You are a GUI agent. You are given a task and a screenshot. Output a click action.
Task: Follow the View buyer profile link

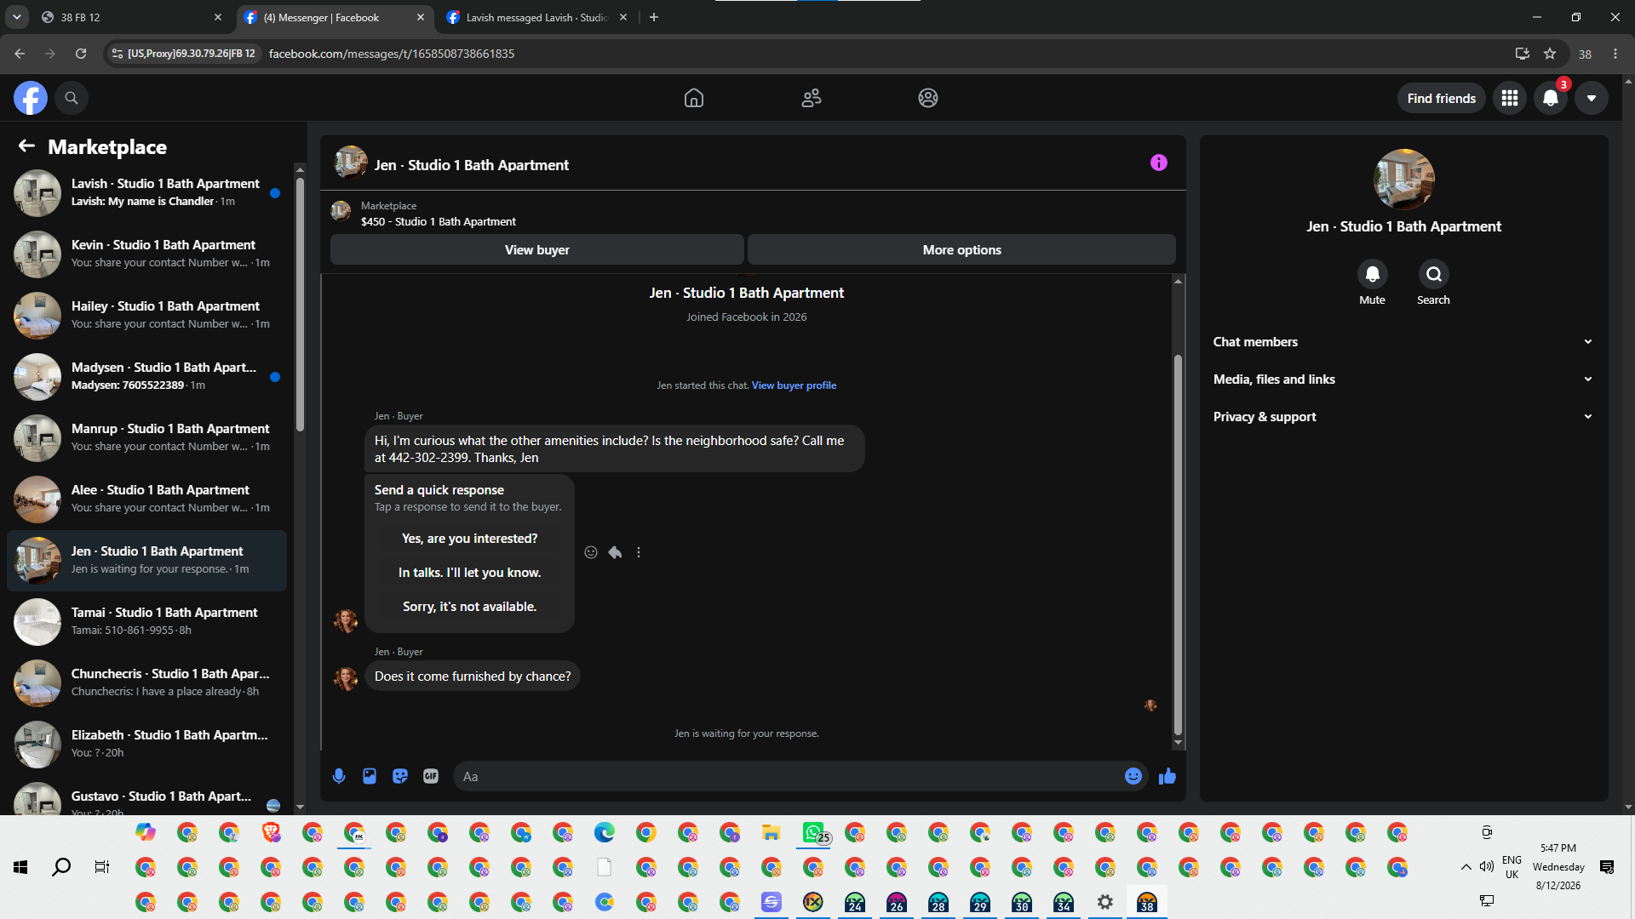(x=794, y=385)
